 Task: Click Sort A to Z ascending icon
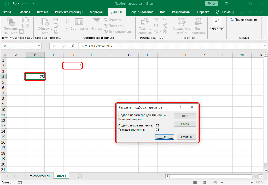pyautogui.click(x=67, y=21)
